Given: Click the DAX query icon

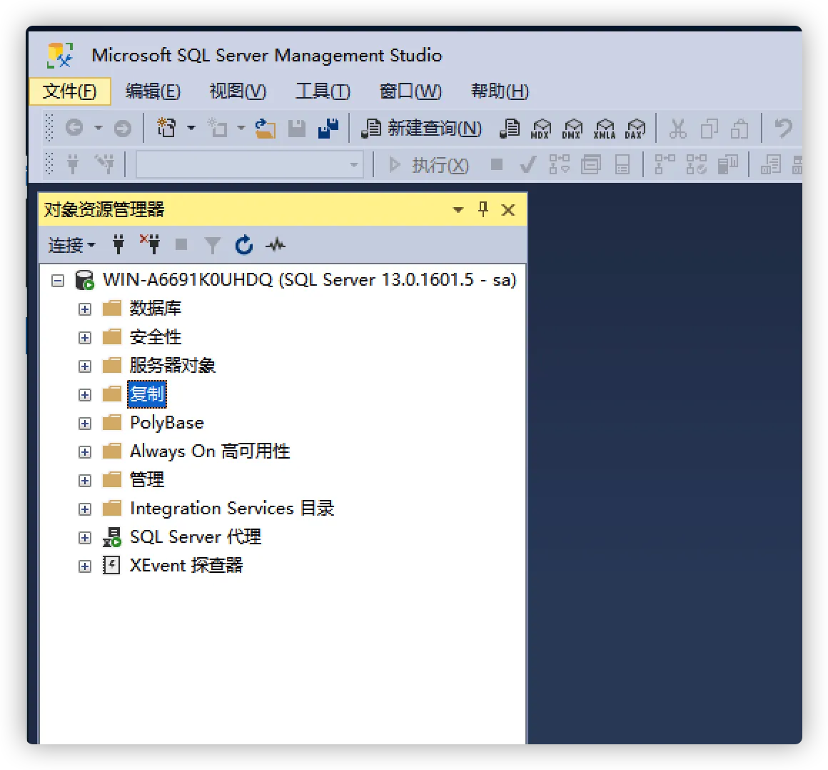Looking at the screenshot, I should (x=634, y=129).
